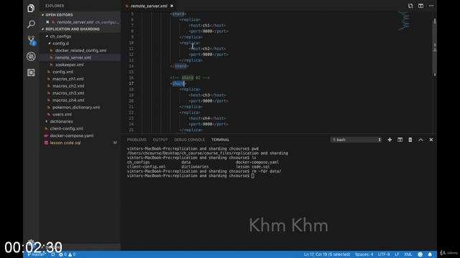Click the feedback smiley icon

(420, 254)
